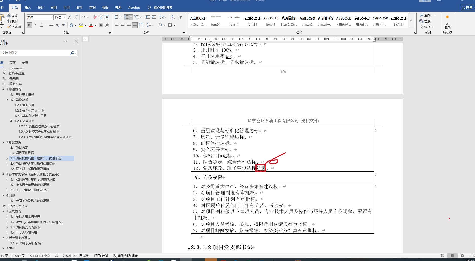This screenshot has width=475, height=261.
Task: Apply character border to text
Action: pos(107,17)
